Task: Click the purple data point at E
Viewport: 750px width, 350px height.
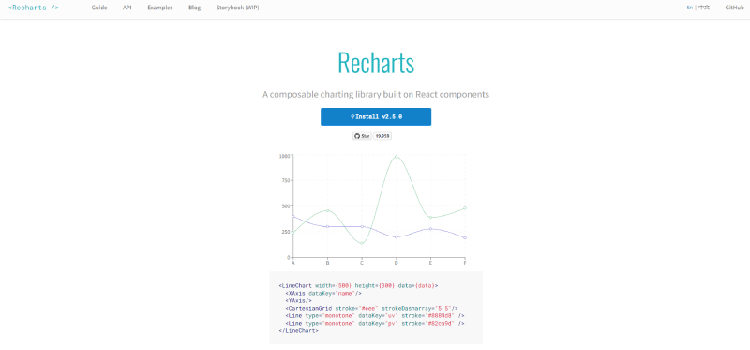Action: click(x=430, y=229)
